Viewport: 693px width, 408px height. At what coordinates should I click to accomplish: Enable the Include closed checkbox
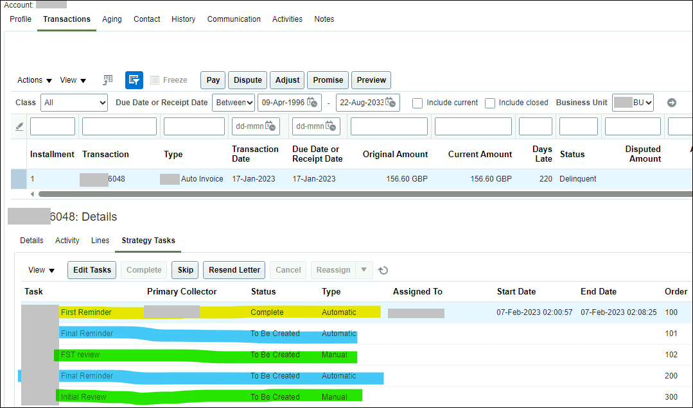click(490, 103)
